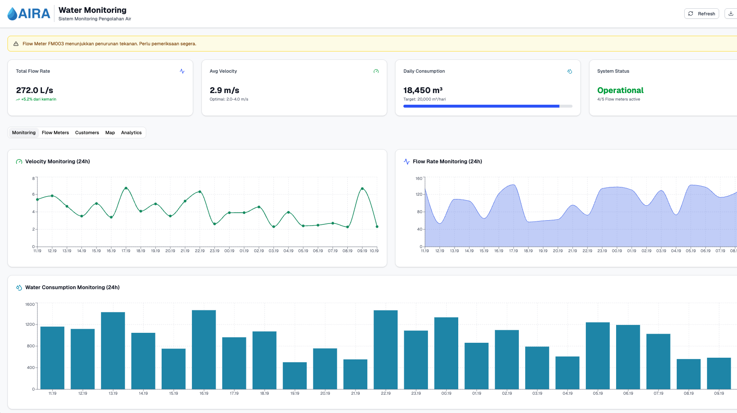Select the Monitoring tab
Image resolution: width=737 pixels, height=413 pixels.
tap(24, 133)
